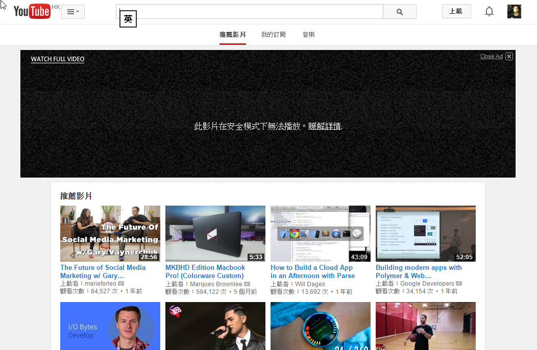The height and width of the screenshot is (350, 537).
Task: Close the ad with X icon
Action: (509, 56)
